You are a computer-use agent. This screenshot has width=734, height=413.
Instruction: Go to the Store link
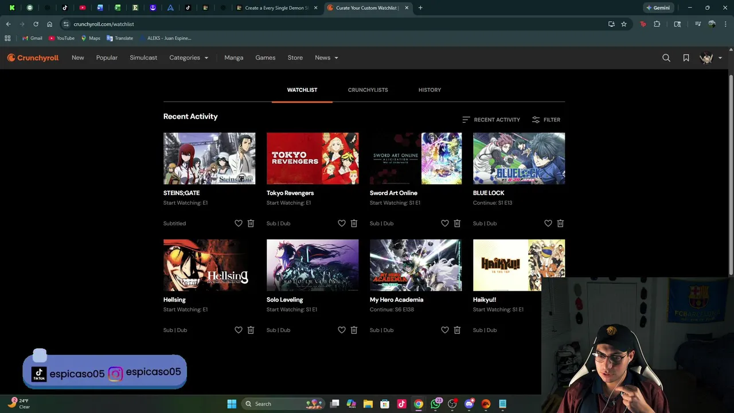(x=295, y=57)
